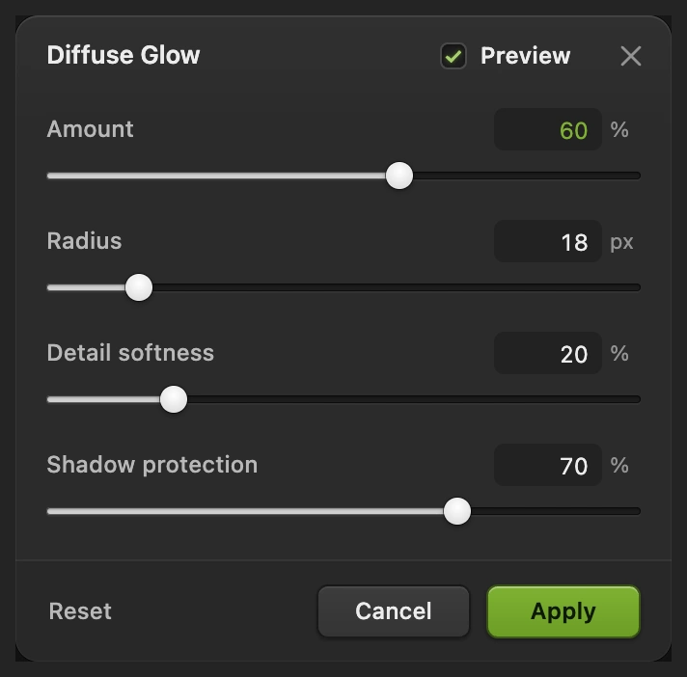Click the Amount slider handle

click(x=399, y=176)
